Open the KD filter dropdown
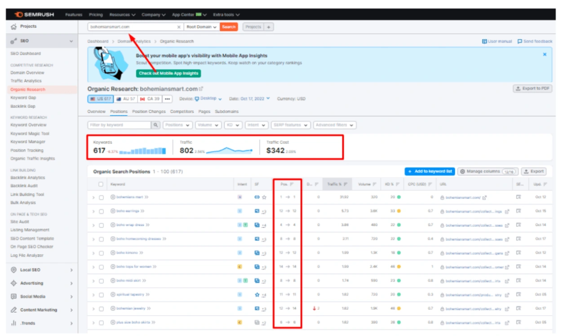This screenshot has width=563, height=336. (233, 125)
